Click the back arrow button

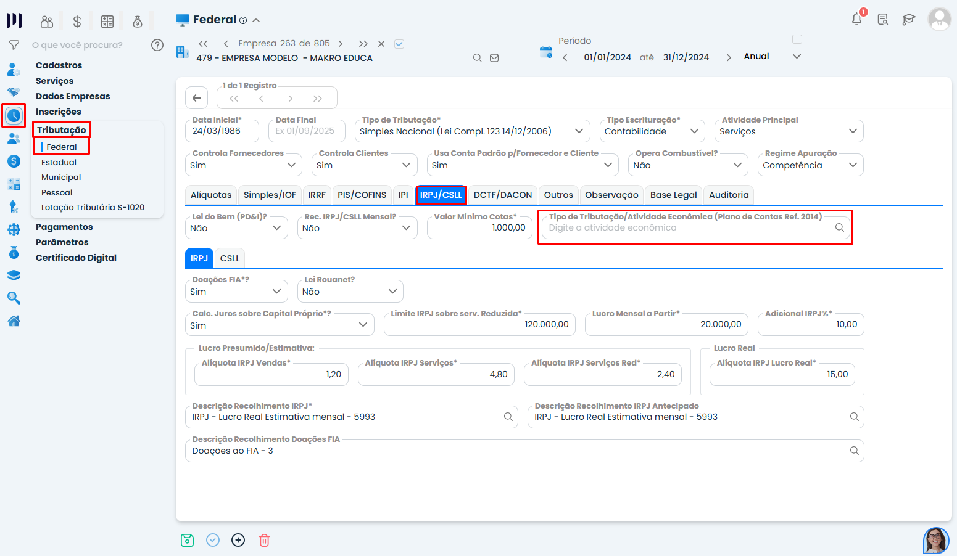(196, 98)
